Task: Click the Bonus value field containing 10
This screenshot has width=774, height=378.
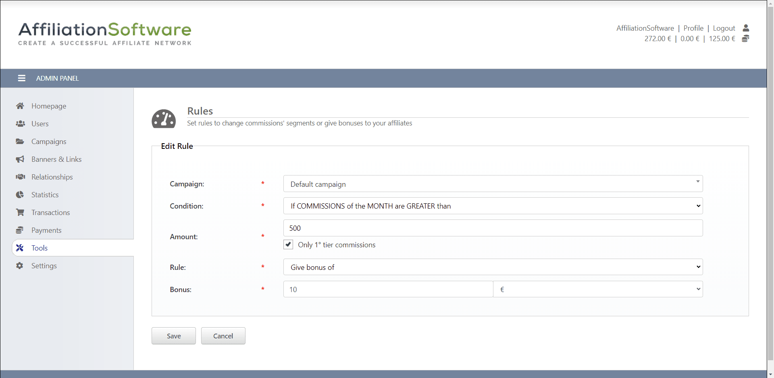Action: click(388, 289)
